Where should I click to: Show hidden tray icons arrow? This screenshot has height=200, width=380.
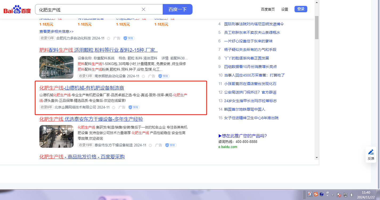[333, 195]
